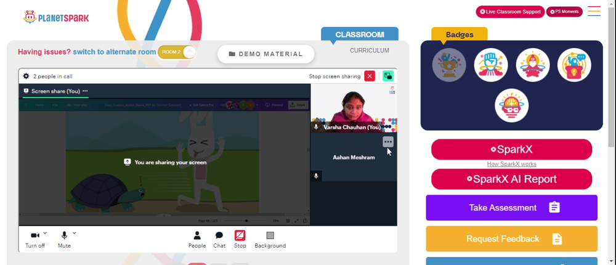Click grid view icon in shared Canva window
The width and height of the screenshot is (616, 265).
(288, 221)
